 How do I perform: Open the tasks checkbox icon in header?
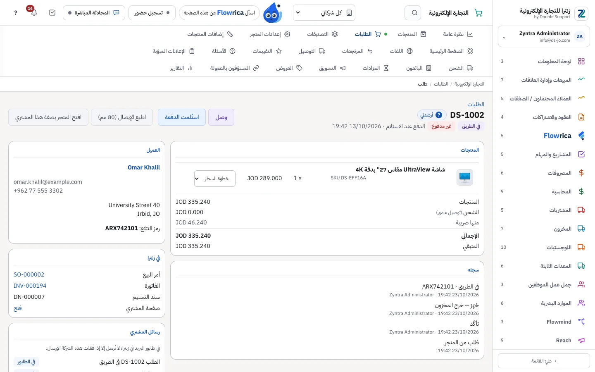[x=52, y=13]
